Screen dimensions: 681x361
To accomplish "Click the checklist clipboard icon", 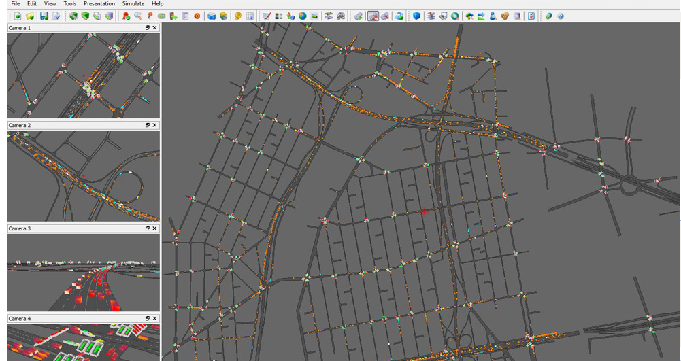I will 531,16.
